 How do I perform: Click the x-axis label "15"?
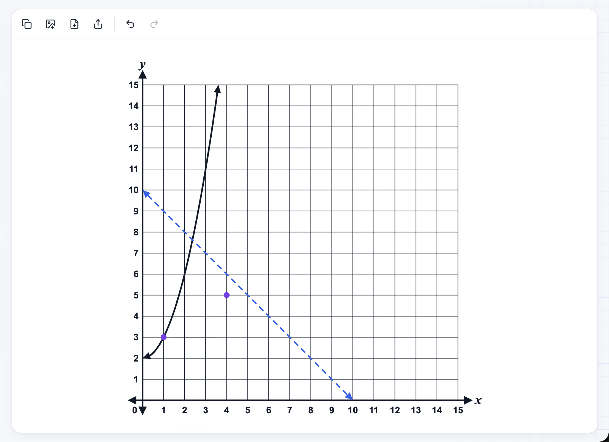tap(458, 410)
